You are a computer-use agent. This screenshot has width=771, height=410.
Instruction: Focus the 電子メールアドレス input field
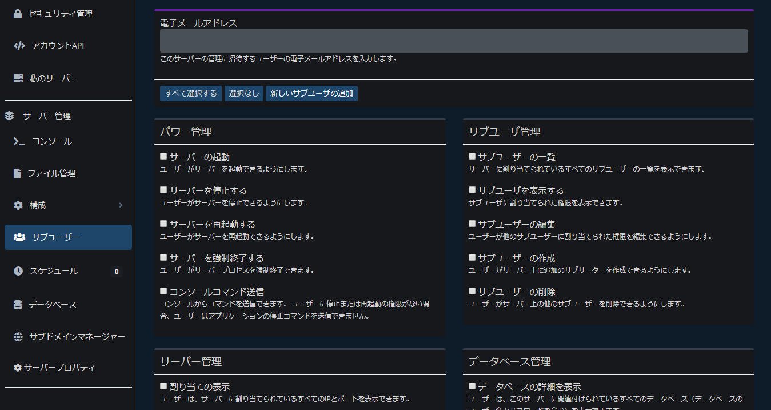[454, 41]
